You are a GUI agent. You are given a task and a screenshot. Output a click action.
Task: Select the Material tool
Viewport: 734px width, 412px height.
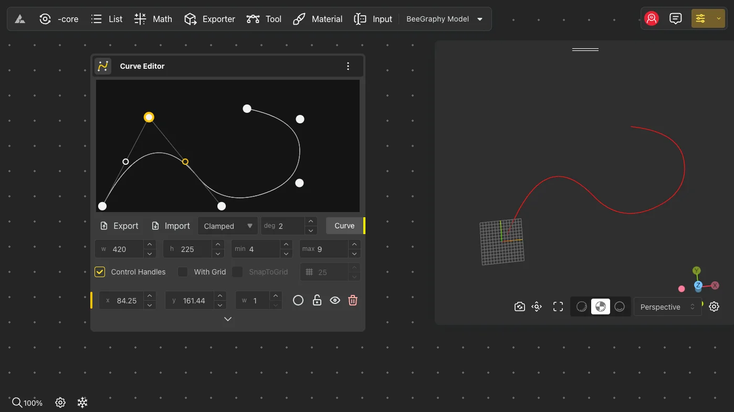click(317, 19)
